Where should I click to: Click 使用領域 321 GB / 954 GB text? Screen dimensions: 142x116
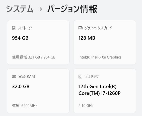34,57
